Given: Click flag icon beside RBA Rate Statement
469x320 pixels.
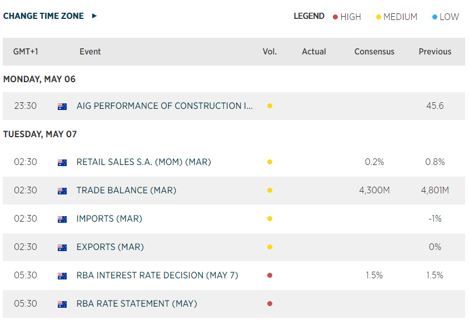Looking at the screenshot, I should (x=62, y=304).
